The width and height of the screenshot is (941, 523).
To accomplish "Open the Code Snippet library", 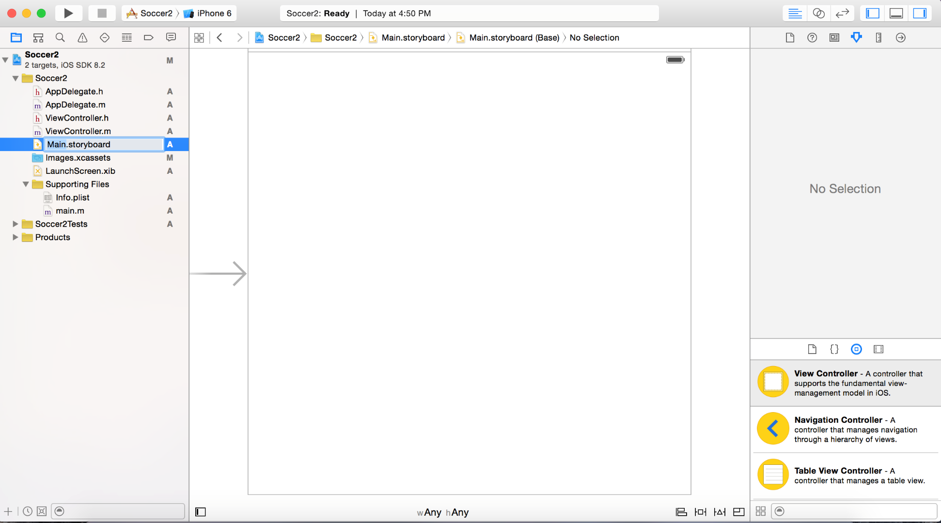I will (x=834, y=349).
